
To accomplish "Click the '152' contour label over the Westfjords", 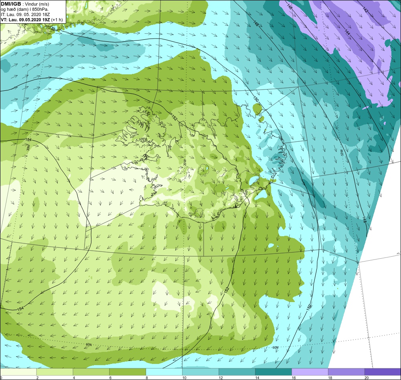I will tap(174, 118).
